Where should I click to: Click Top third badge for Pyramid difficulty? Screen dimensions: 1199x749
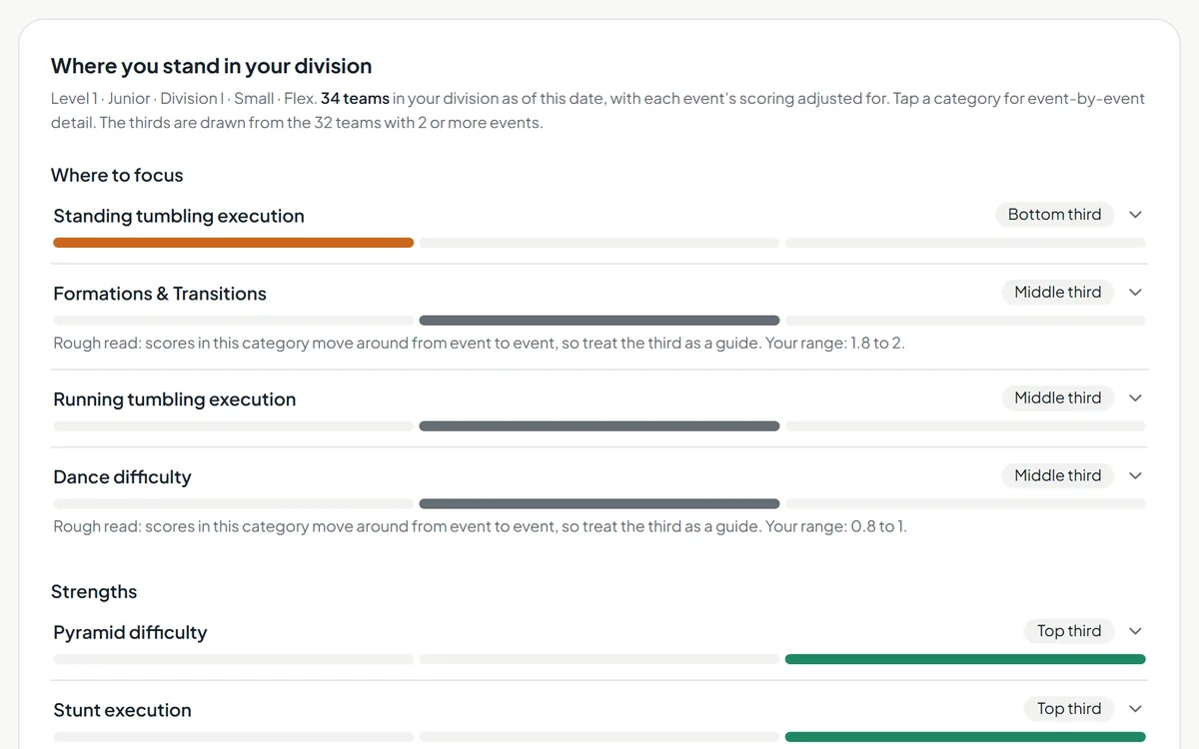click(1068, 631)
